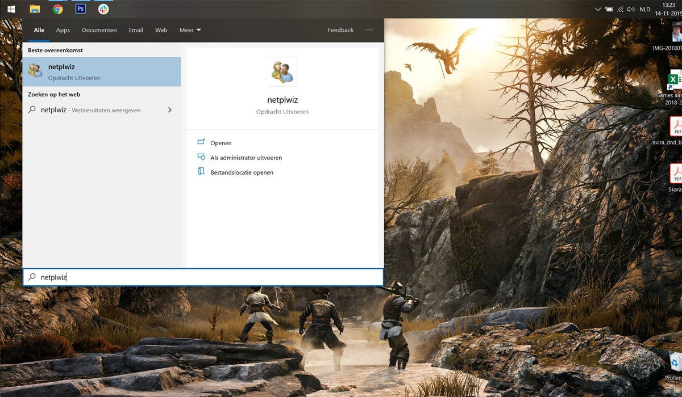Open the Skara PDF desktop file

pyautogui.click(x=675, y=178)
